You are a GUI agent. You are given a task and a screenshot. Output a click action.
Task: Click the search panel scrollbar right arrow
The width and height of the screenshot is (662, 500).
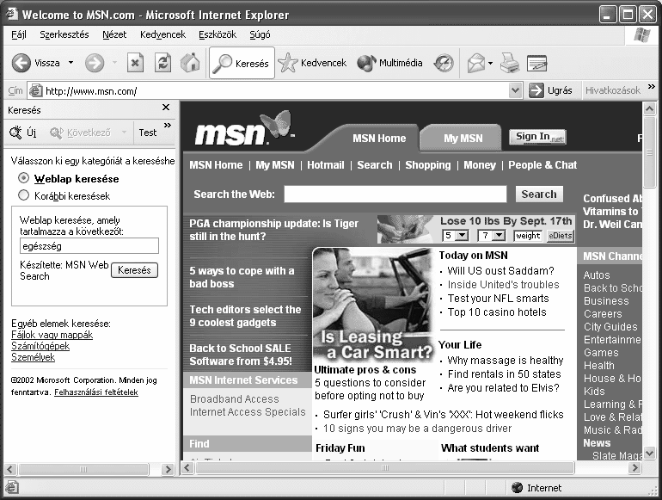(x=168, y=469)
